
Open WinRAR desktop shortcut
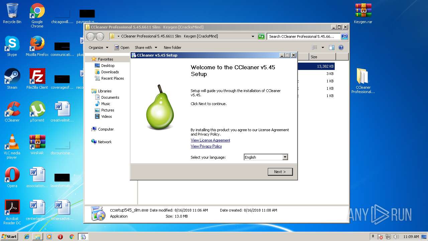tap(37, 145)
